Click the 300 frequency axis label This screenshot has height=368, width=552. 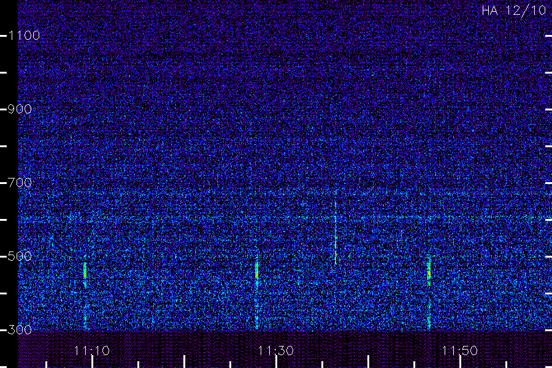point(20,330)
